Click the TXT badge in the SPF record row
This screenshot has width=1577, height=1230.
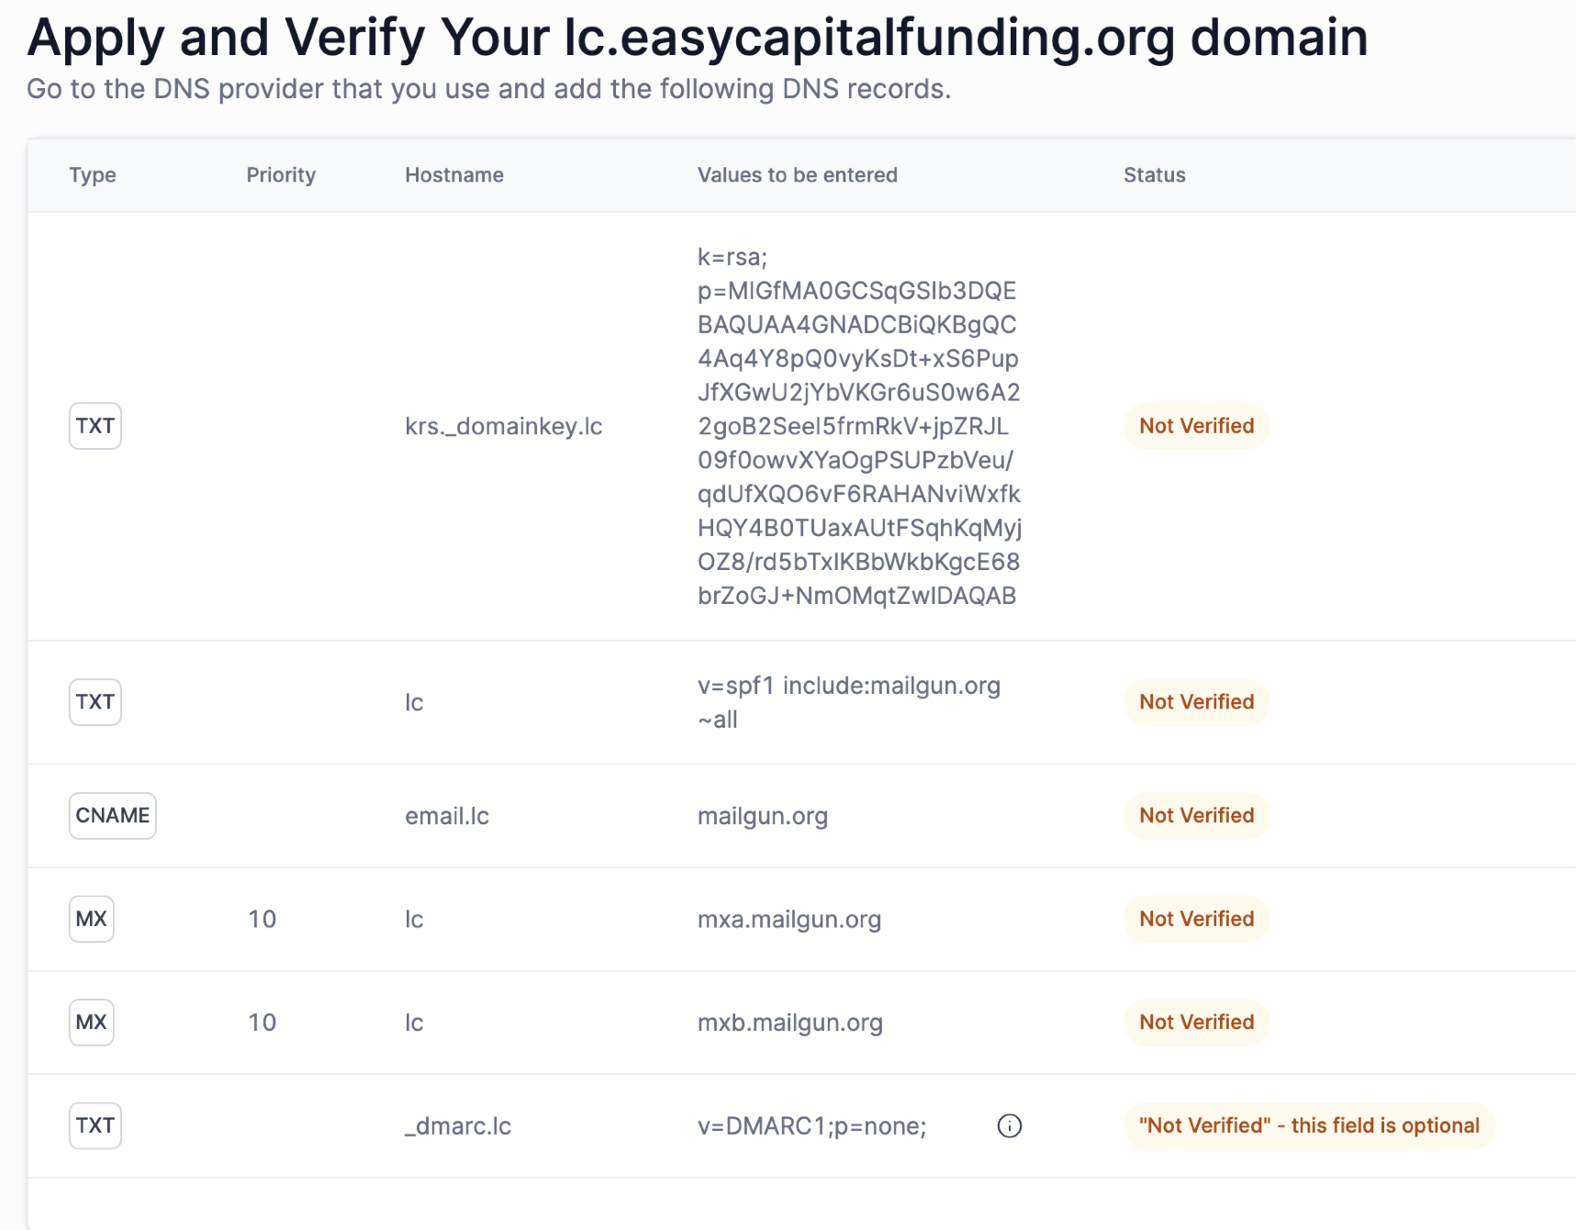[95, 702]
